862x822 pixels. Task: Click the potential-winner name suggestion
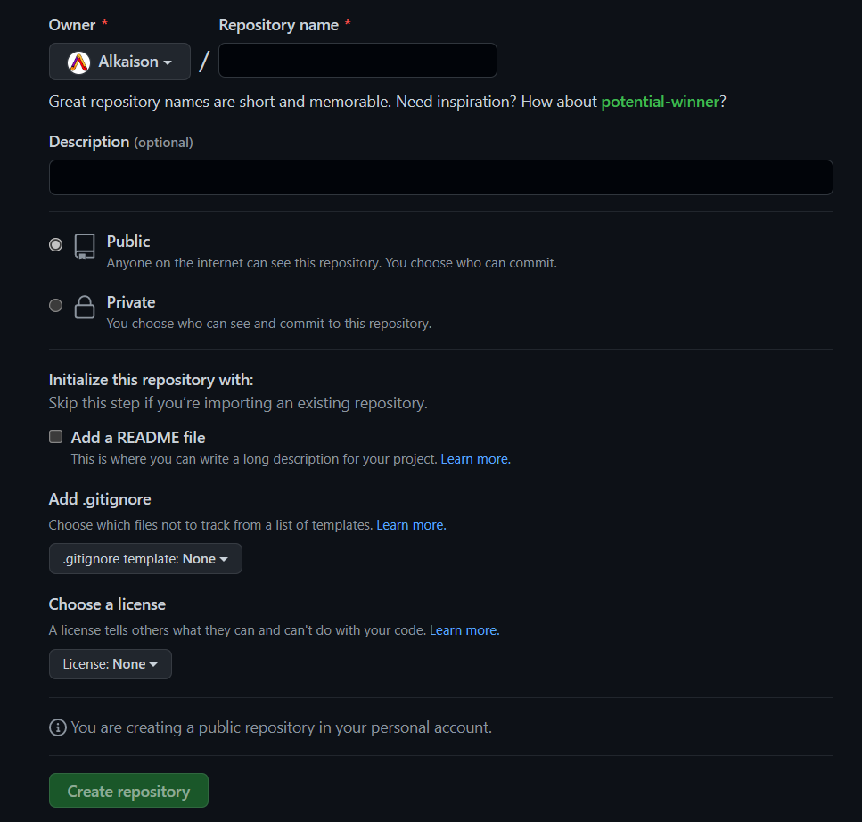[661, 102]
